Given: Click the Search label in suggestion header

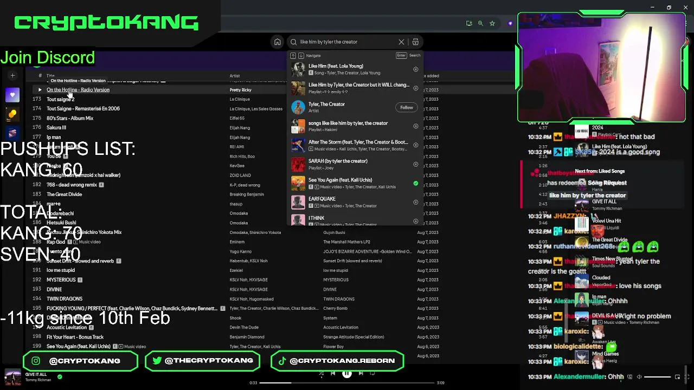Looking at the screenshot, I should coord(415,55).
